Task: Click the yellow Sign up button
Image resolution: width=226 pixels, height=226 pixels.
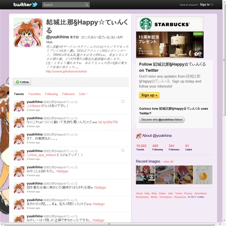Action: coord(149,95)
